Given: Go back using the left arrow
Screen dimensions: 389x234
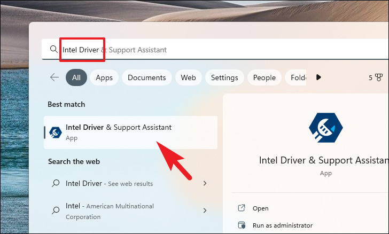Looking at the screenshot, I should tap(55, 77).
